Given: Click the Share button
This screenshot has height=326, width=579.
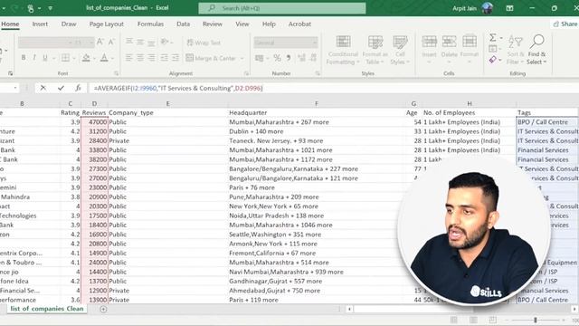Looking at the screenshot, I should pos(565,24).
